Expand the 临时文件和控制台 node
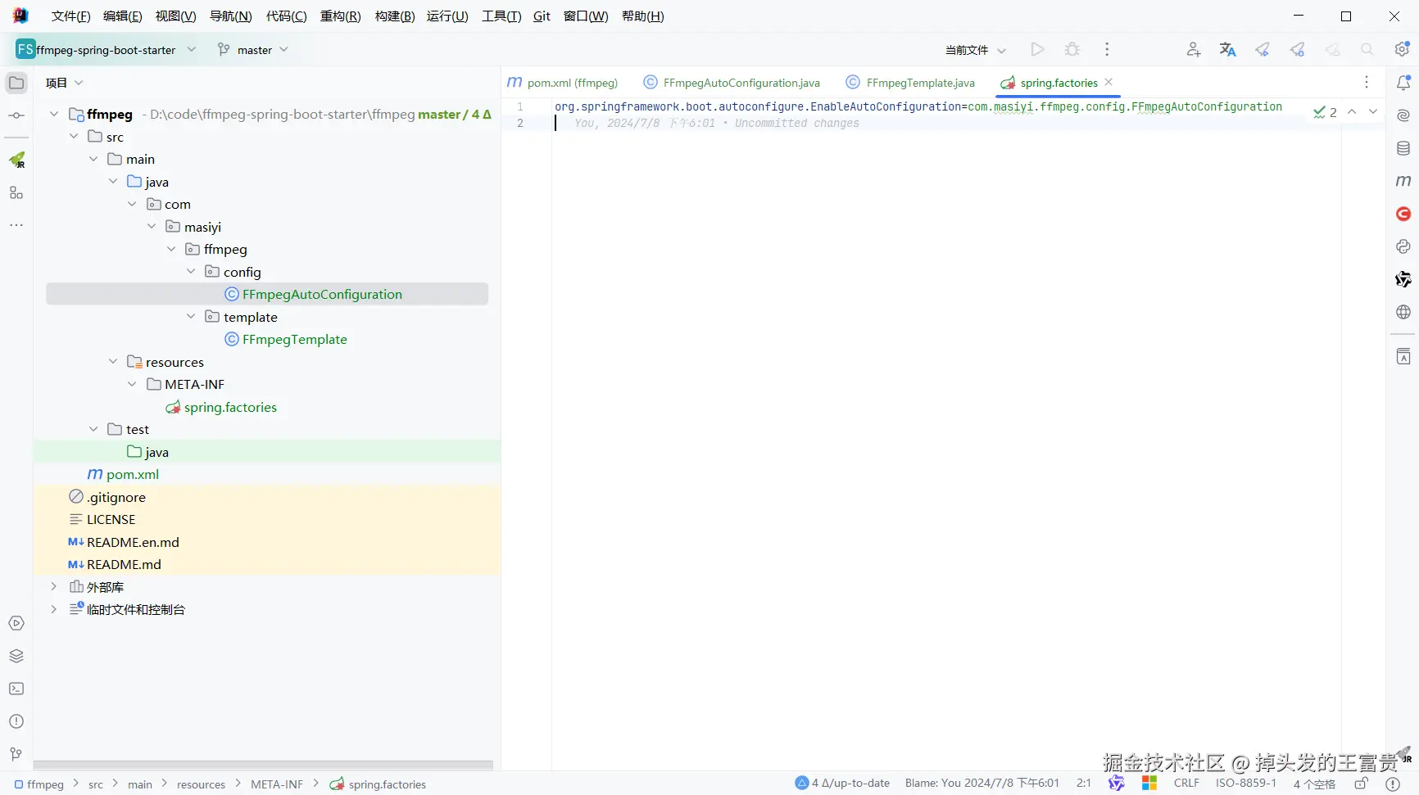Screen dimensions: 1419x795 54,609
